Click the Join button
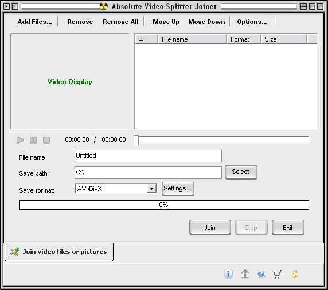This screenshot has height=290, width=328. [x=210, y=228]
